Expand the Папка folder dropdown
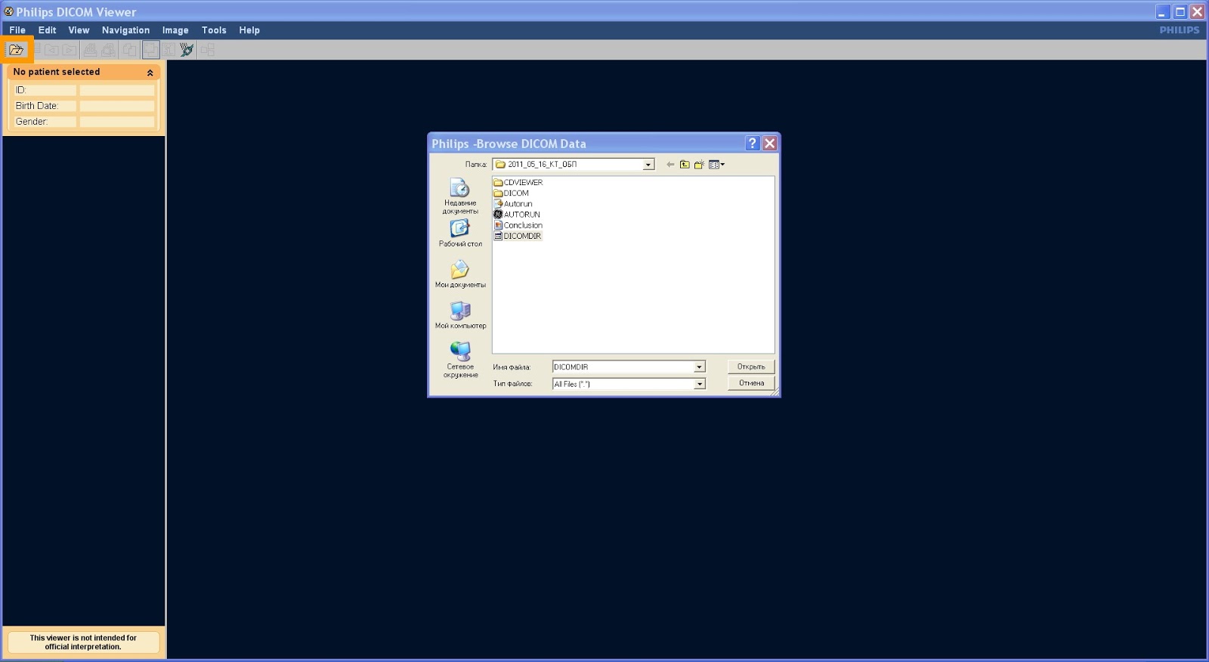Image resolution: width=1209 pixels, height=662 pixels. coord(648,165)
